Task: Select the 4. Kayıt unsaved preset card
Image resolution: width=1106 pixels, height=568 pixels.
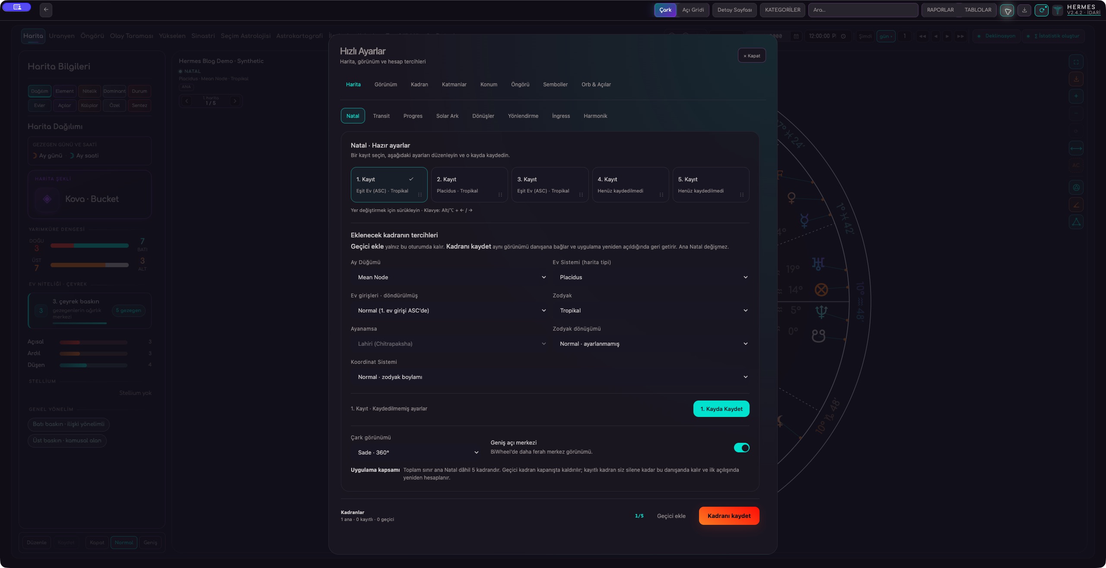Action: coord(630,185)
